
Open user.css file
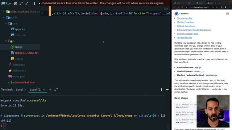[20, 35]
